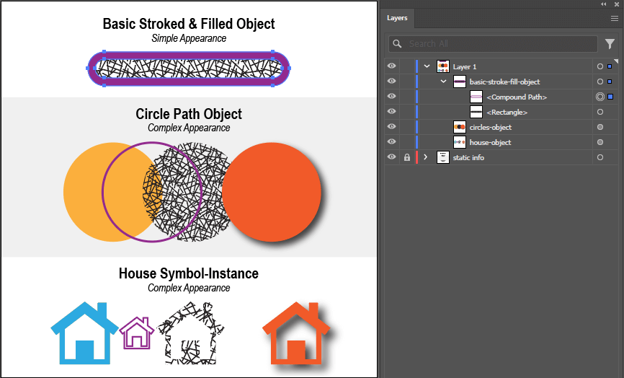Select the Layers panel tab

tap(397, 18)
